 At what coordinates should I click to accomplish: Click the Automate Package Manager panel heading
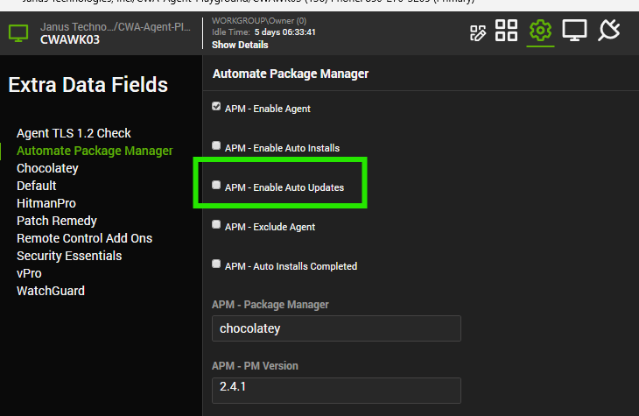pos(291,74)
